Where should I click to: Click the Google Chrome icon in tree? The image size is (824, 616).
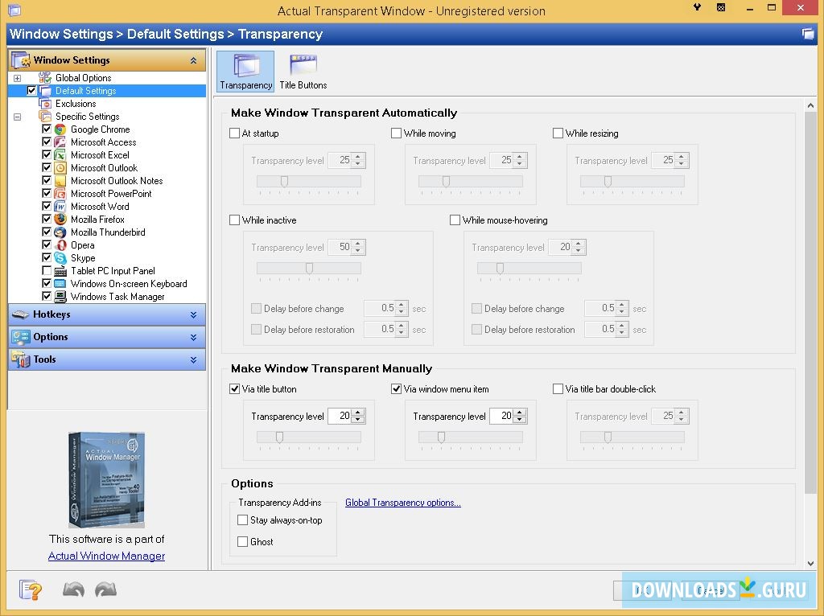coord(60,129)
